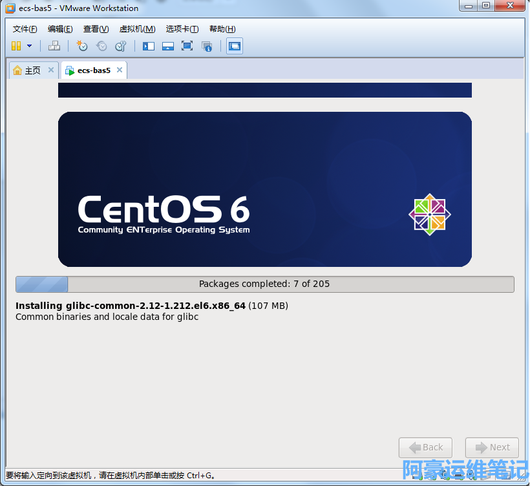This screenshot has height=486, width=530.
Task: Toggle the thumbnail bar view
Action: click(168, 46)
